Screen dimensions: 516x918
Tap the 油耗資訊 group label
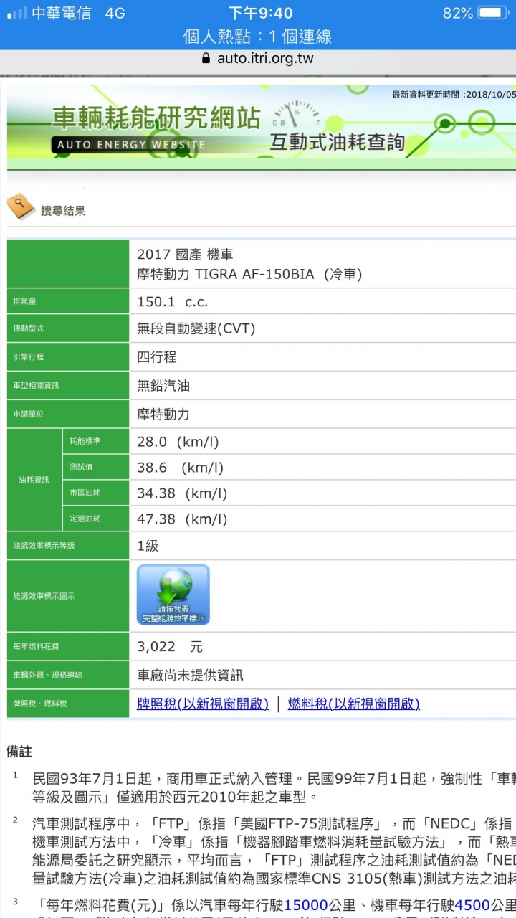coord(34,480)
